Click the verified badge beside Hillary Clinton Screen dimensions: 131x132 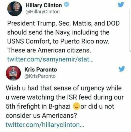pyautogui.click(x=67, y=5)
